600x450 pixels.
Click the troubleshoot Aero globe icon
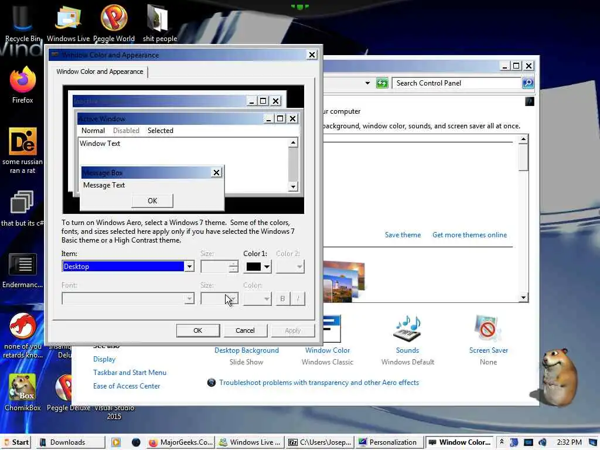pos(211,382)
